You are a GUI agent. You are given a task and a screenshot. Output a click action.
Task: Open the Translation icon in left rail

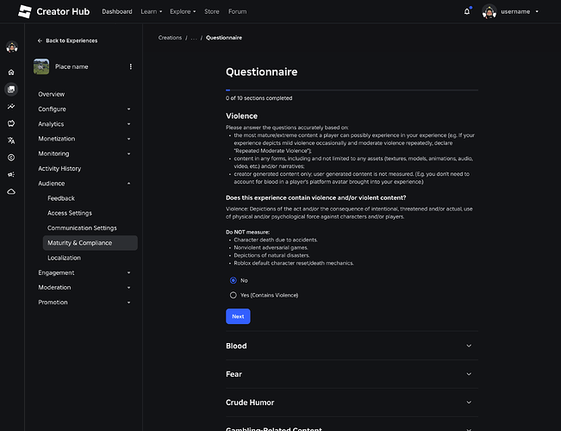pos(11,140)
